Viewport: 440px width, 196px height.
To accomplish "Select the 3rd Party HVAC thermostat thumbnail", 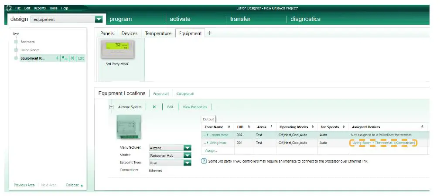I will click(x=118, y=50).
